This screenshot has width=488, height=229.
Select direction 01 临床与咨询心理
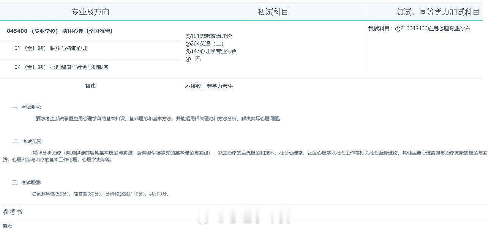[x=51, y=48]
